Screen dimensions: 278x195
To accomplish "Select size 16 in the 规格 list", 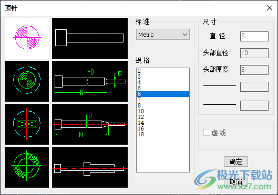I will [163, 129].
